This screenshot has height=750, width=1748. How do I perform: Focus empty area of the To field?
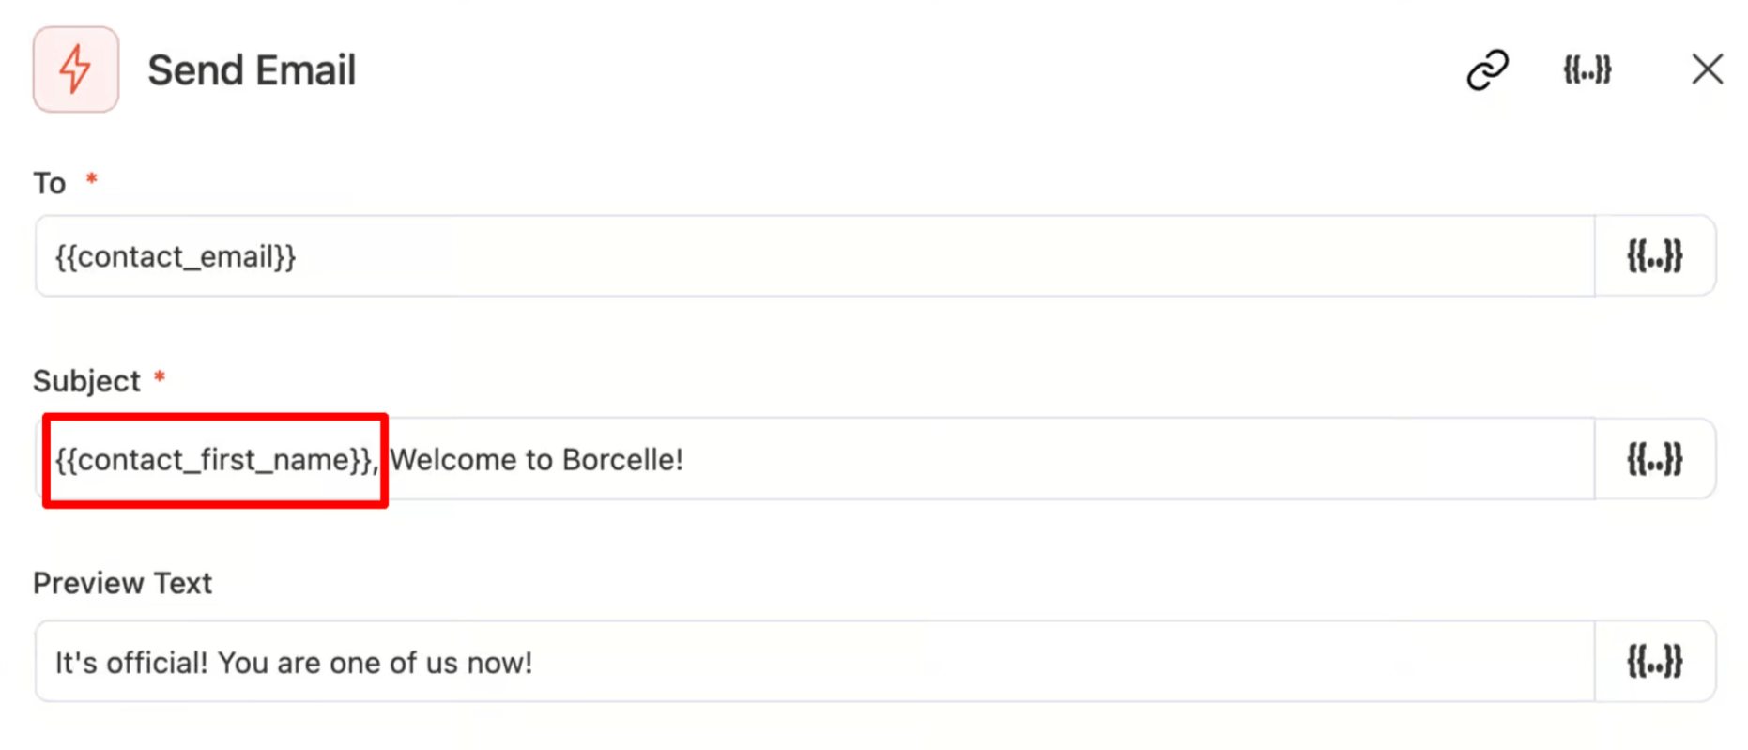[939, 256]
